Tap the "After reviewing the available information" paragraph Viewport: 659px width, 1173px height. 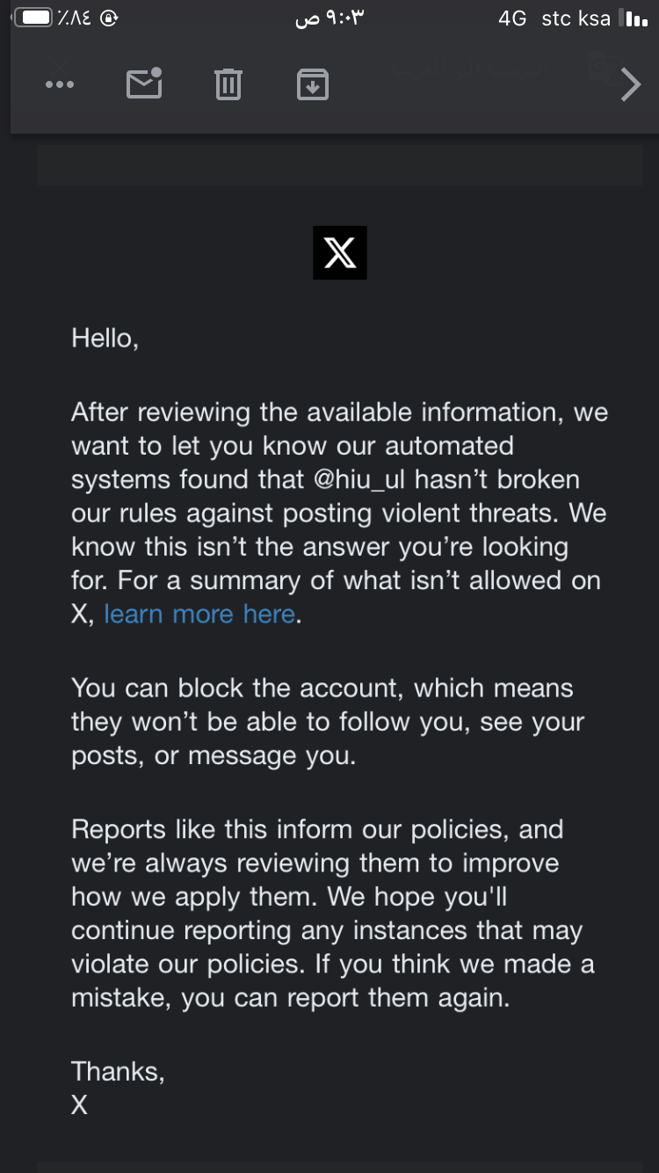pyautogui.click(x=340, y=514)
